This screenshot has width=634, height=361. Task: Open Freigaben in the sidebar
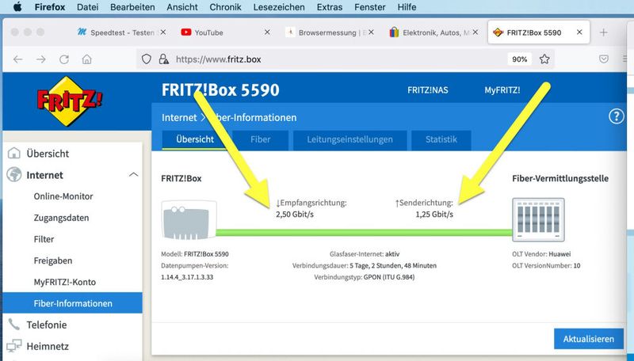[x=53, y=261]
